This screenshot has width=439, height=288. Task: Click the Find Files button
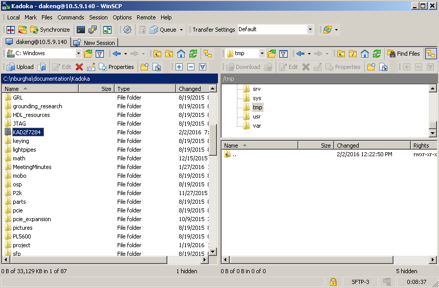(x=404, y=54)
